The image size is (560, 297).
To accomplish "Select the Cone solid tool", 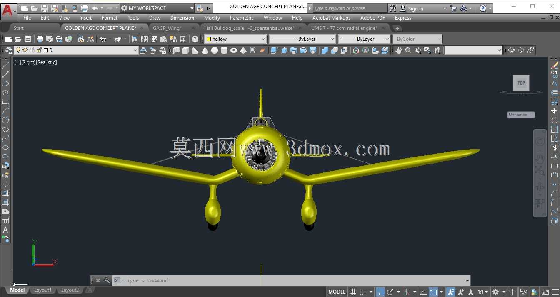I will click(x=205, y=50).
